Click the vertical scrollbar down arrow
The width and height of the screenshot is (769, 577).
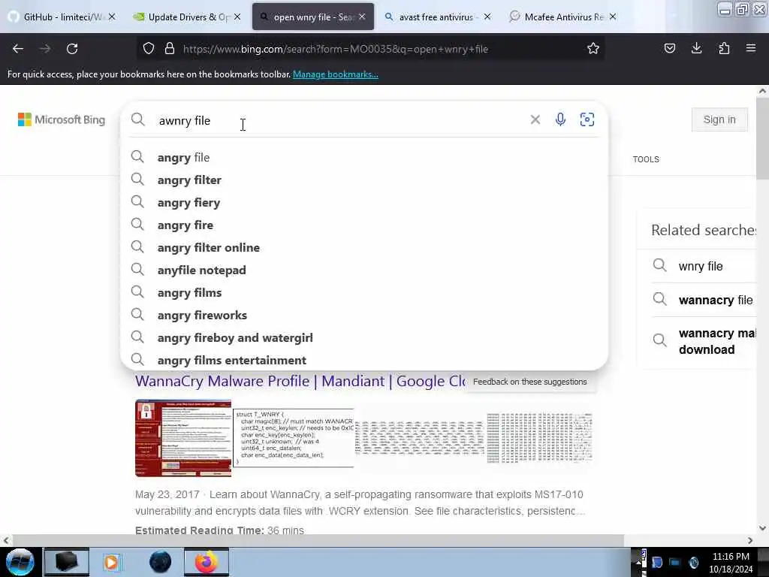pyautogui.click(x=762, y=528)
